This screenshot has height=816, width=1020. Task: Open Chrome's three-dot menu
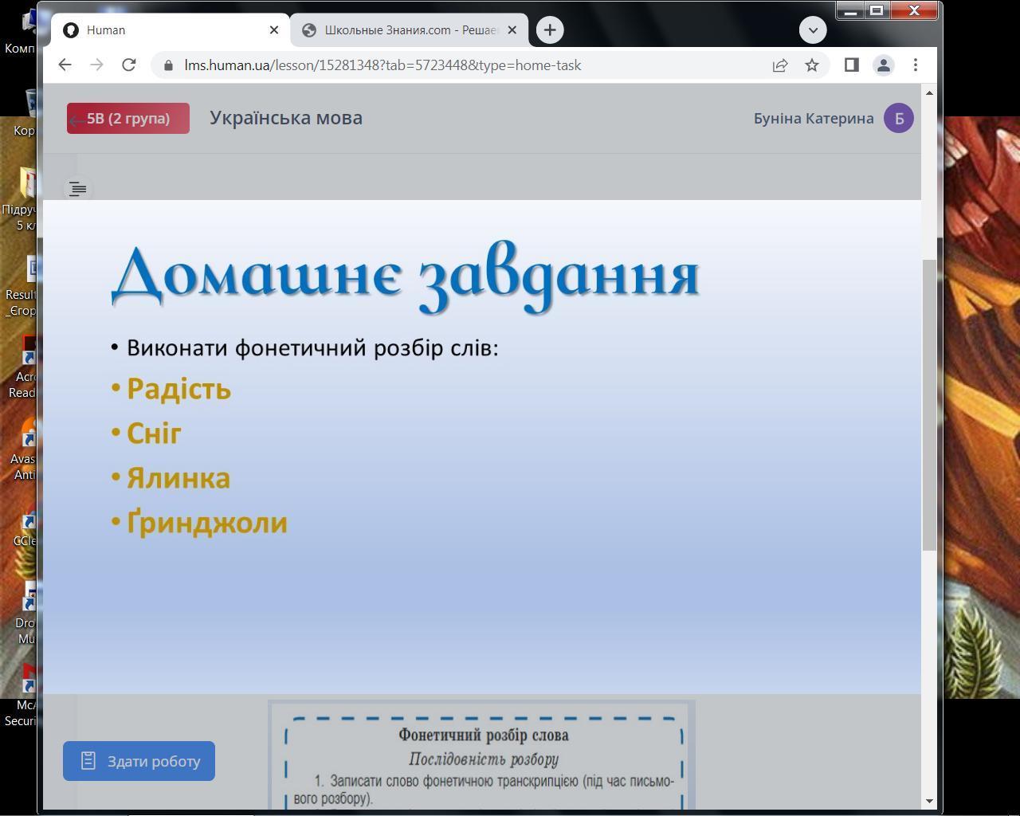(x=916, y=65)
